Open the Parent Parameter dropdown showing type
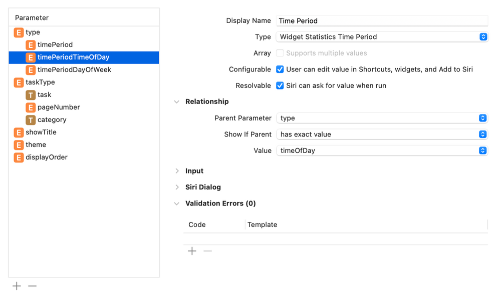The image size is (501, 299). point(482,118)
